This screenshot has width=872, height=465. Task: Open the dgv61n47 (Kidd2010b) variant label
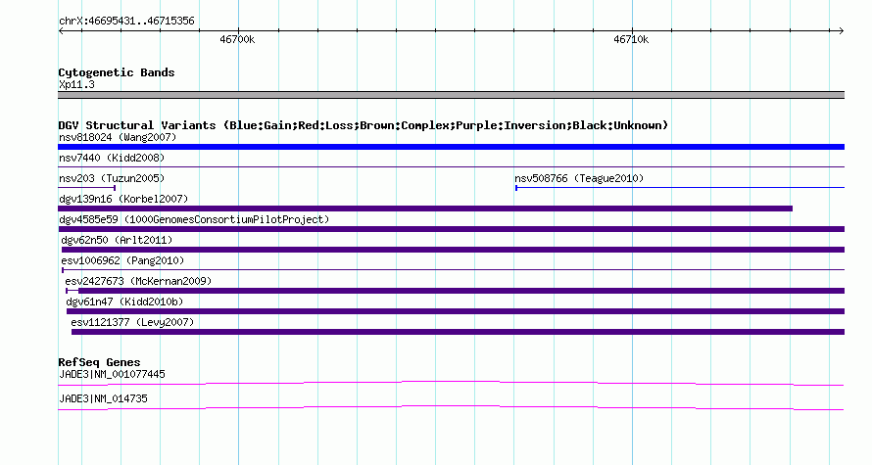124,302
